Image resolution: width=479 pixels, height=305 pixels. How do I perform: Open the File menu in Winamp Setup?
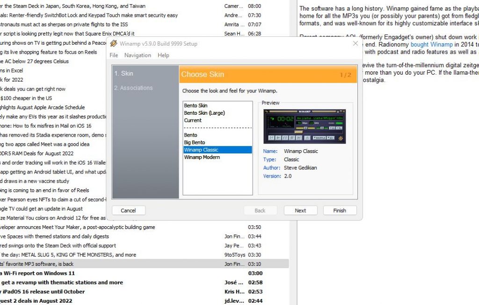tap(114, 55)
